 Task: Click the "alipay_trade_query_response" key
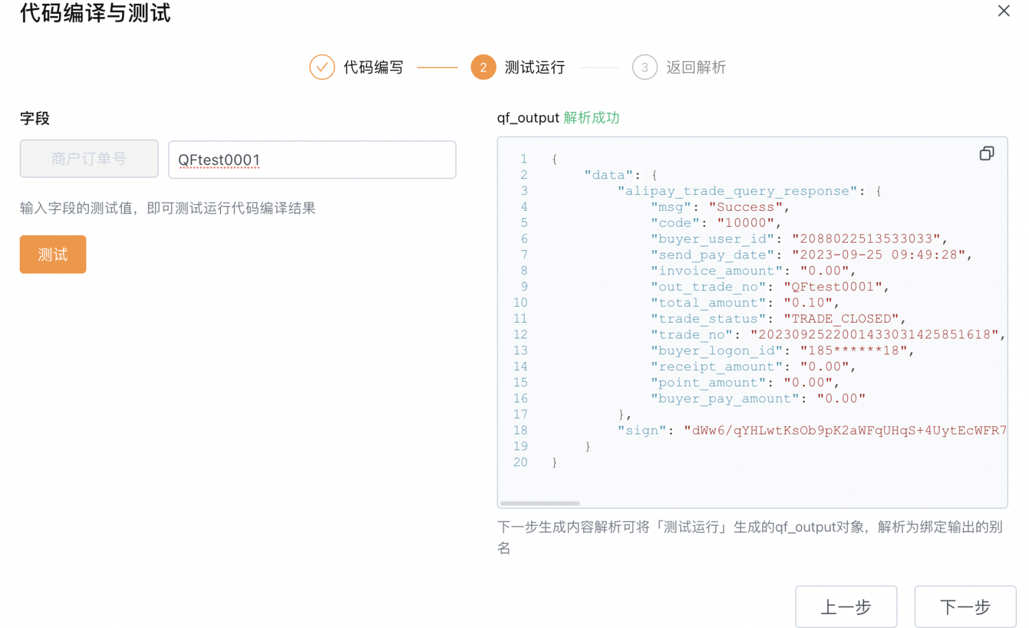pyautogui.click(x=737, y=191)
